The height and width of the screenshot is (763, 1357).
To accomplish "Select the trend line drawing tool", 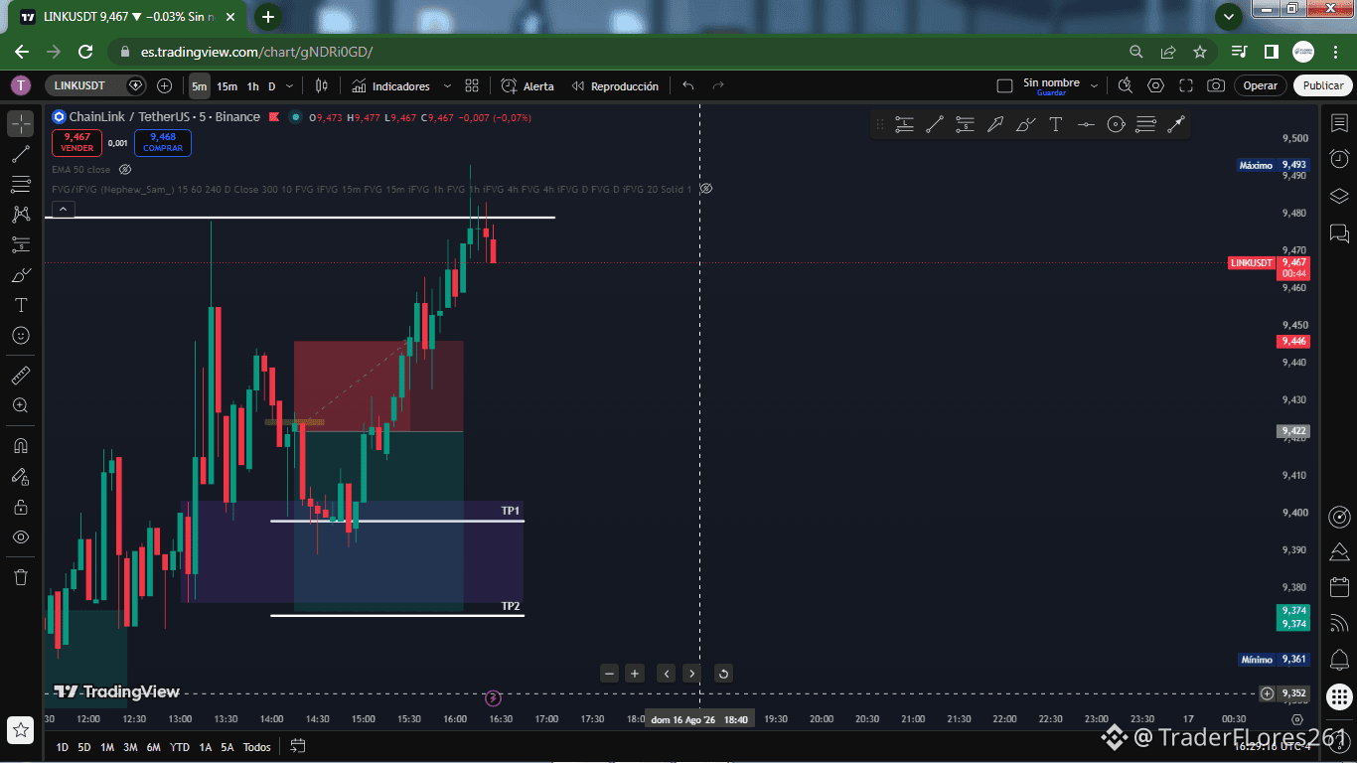I will 21,154.
